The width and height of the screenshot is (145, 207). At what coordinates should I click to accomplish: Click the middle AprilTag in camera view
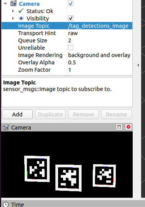[x=68, y=178]
